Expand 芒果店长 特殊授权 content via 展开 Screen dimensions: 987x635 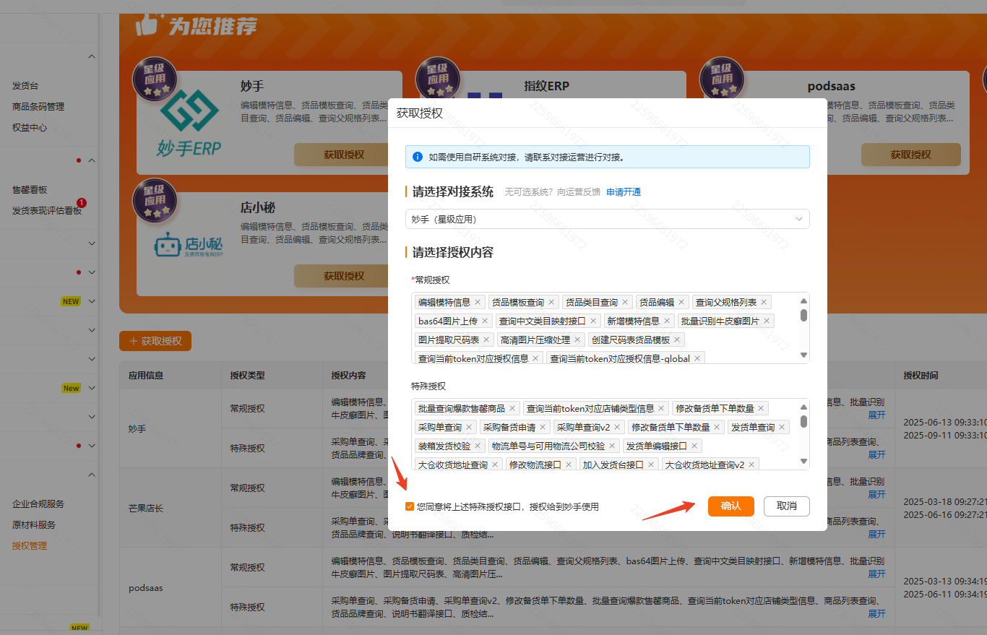[876, 534]
